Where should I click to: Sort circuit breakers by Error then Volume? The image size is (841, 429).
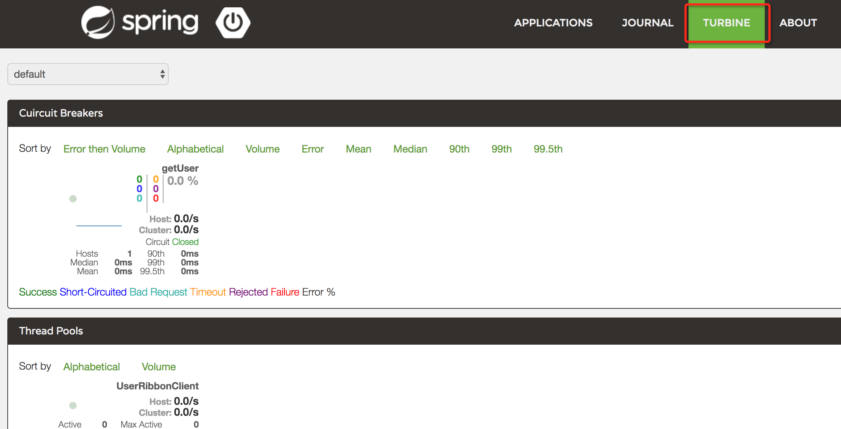[x=104, y=149]
